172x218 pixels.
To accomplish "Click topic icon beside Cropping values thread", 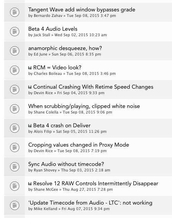I will coord(14,148).
